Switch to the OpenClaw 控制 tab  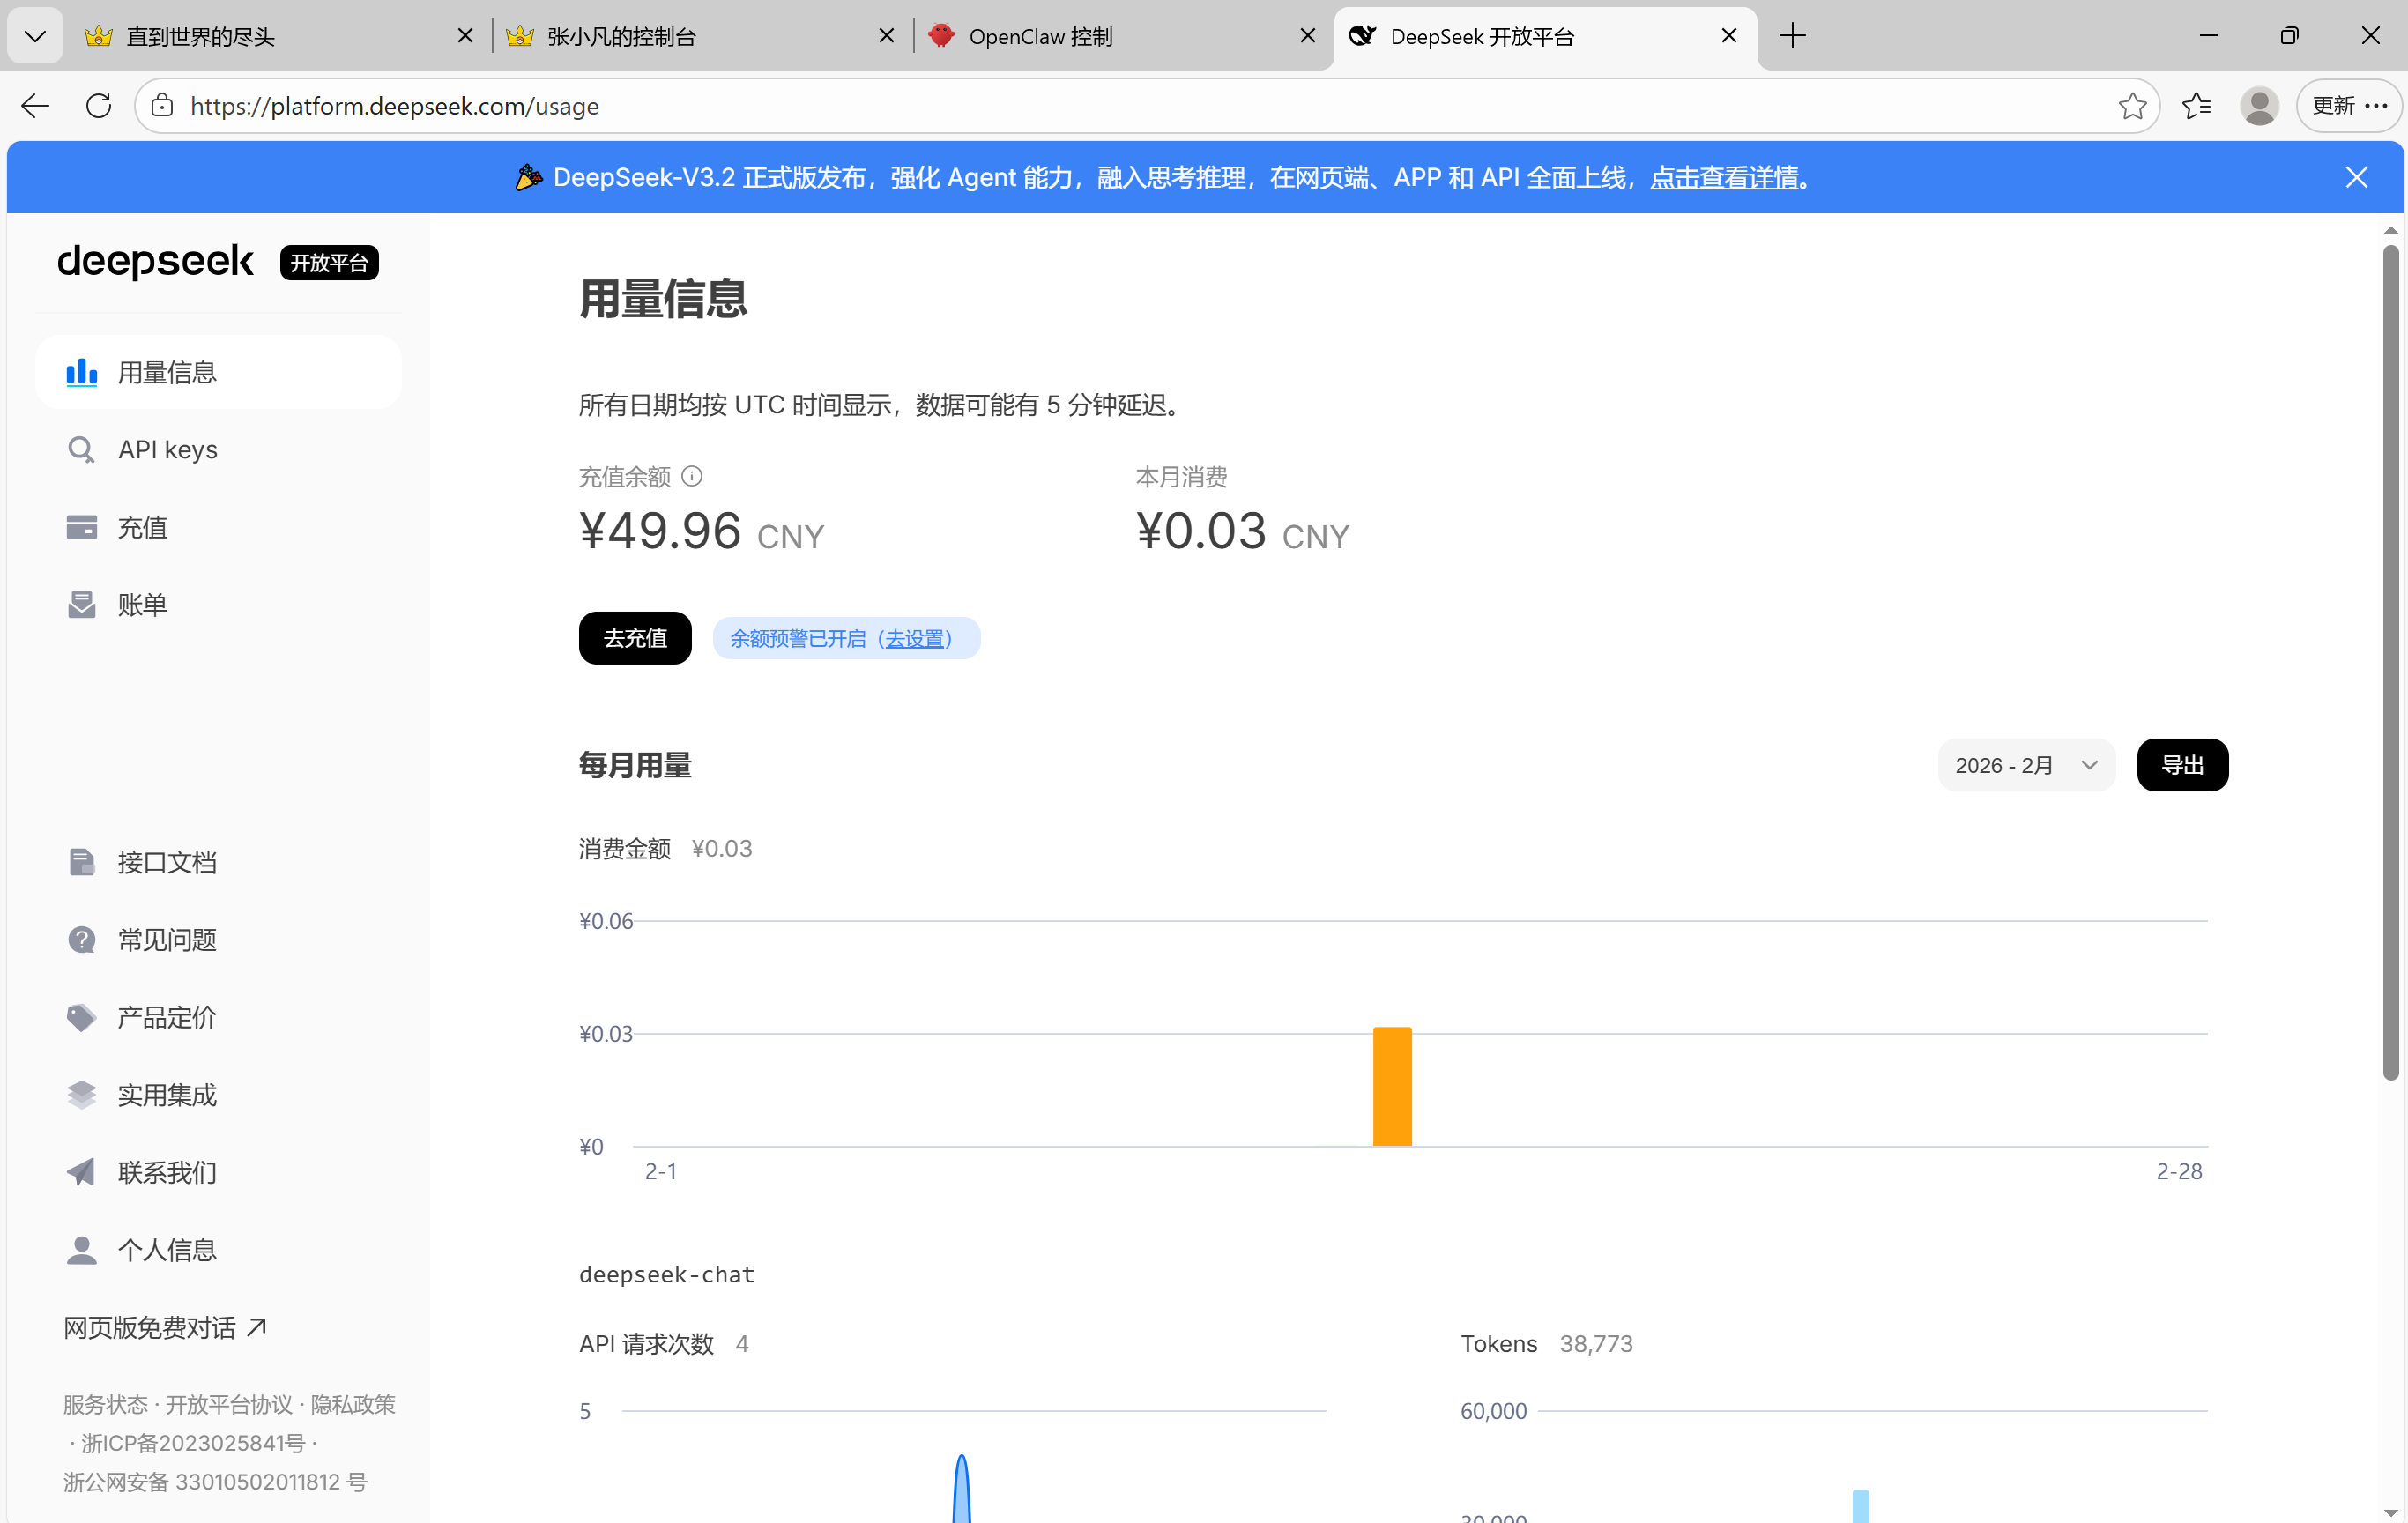pos(1040,37)
